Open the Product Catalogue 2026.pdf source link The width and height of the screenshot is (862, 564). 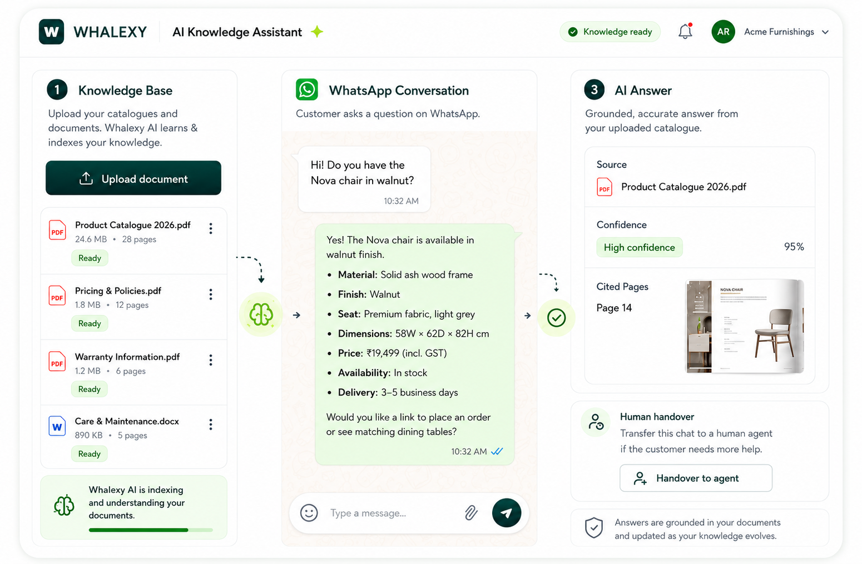[683, 187]
